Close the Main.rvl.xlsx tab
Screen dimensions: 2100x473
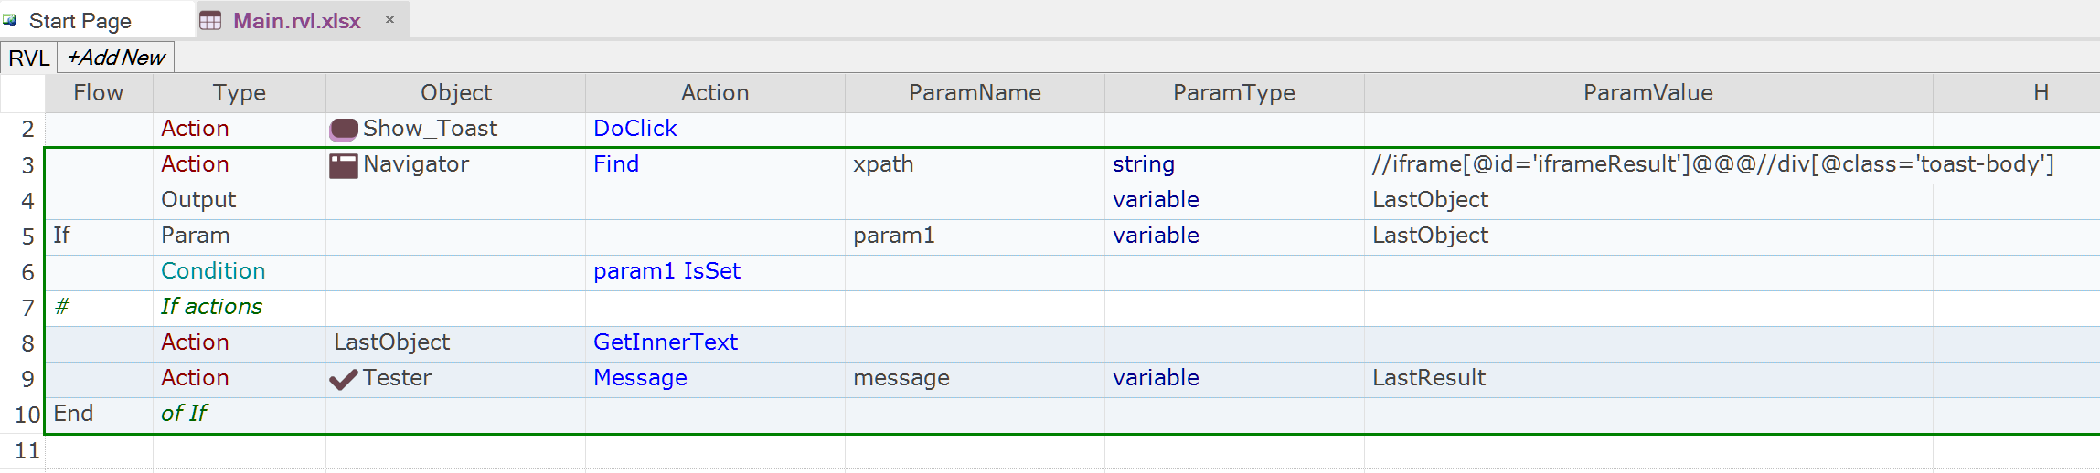[389, 20]
